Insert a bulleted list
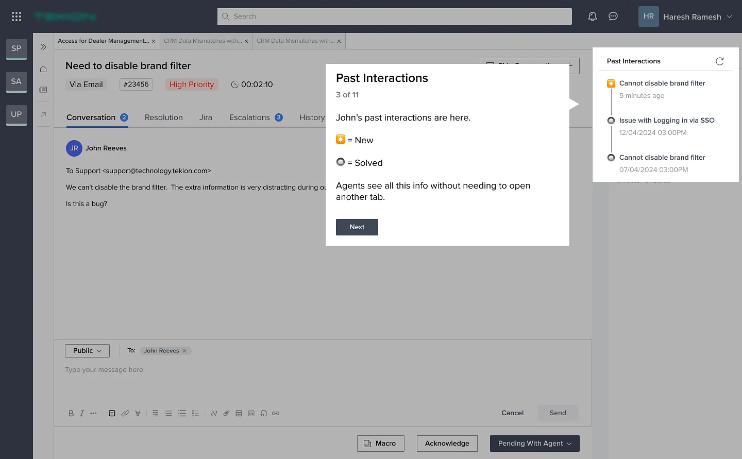Viewport: 742px width, 459px height. [182, 413]
